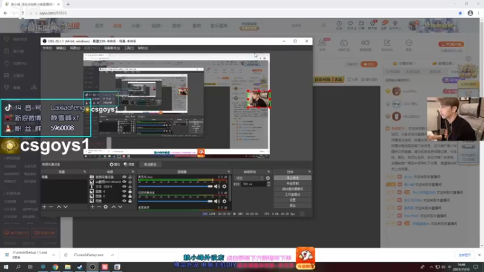The width and height of the screenshot is (484, 272).
Task: Open the 滤镜 filters toolbar button
Action: click(x=129, y=164)
